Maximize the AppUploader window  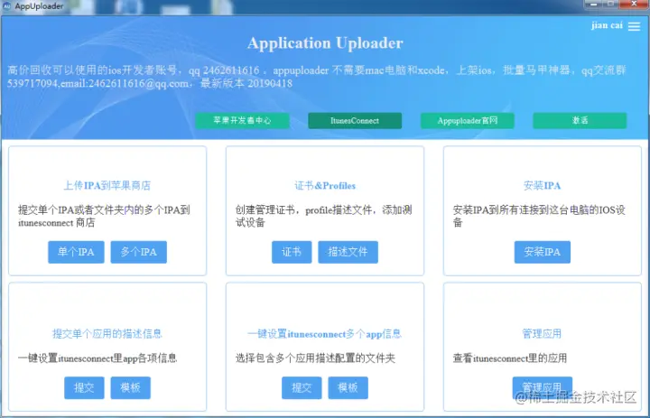610,4
